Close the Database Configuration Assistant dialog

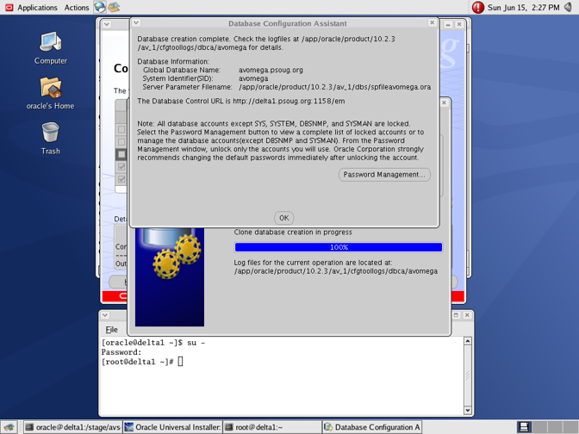click(432, 23)
